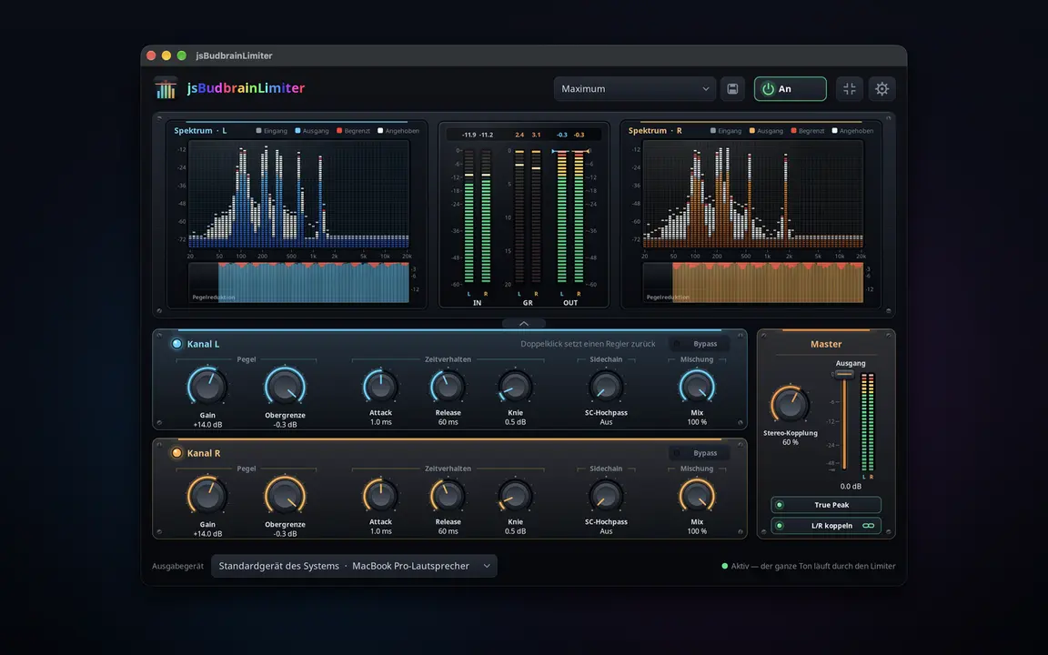The width and height of the screenshot is (1048, 655).
Task: Click the L Pegelreduktion gain reduction graph
Action: coord(298,283)
